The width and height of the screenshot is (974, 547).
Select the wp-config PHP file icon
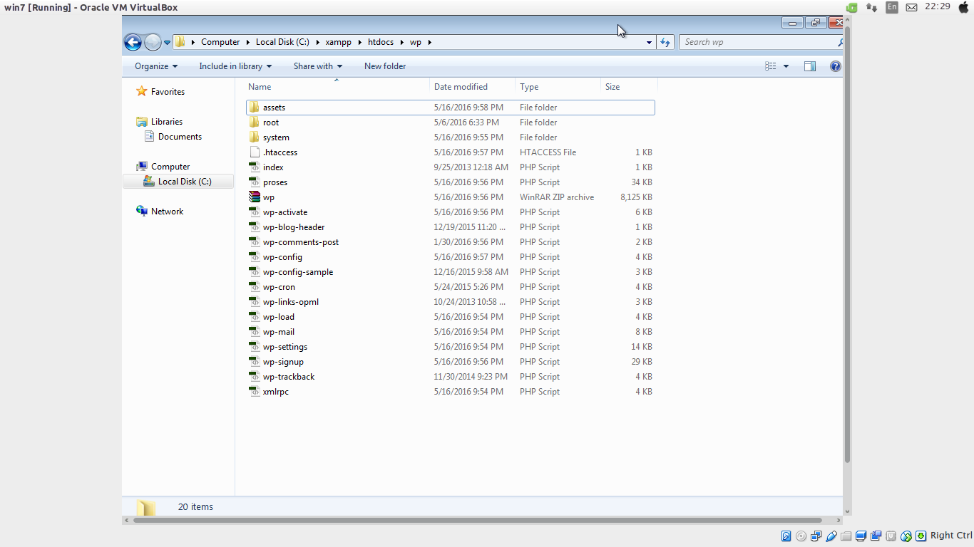[x=255, y=257]
